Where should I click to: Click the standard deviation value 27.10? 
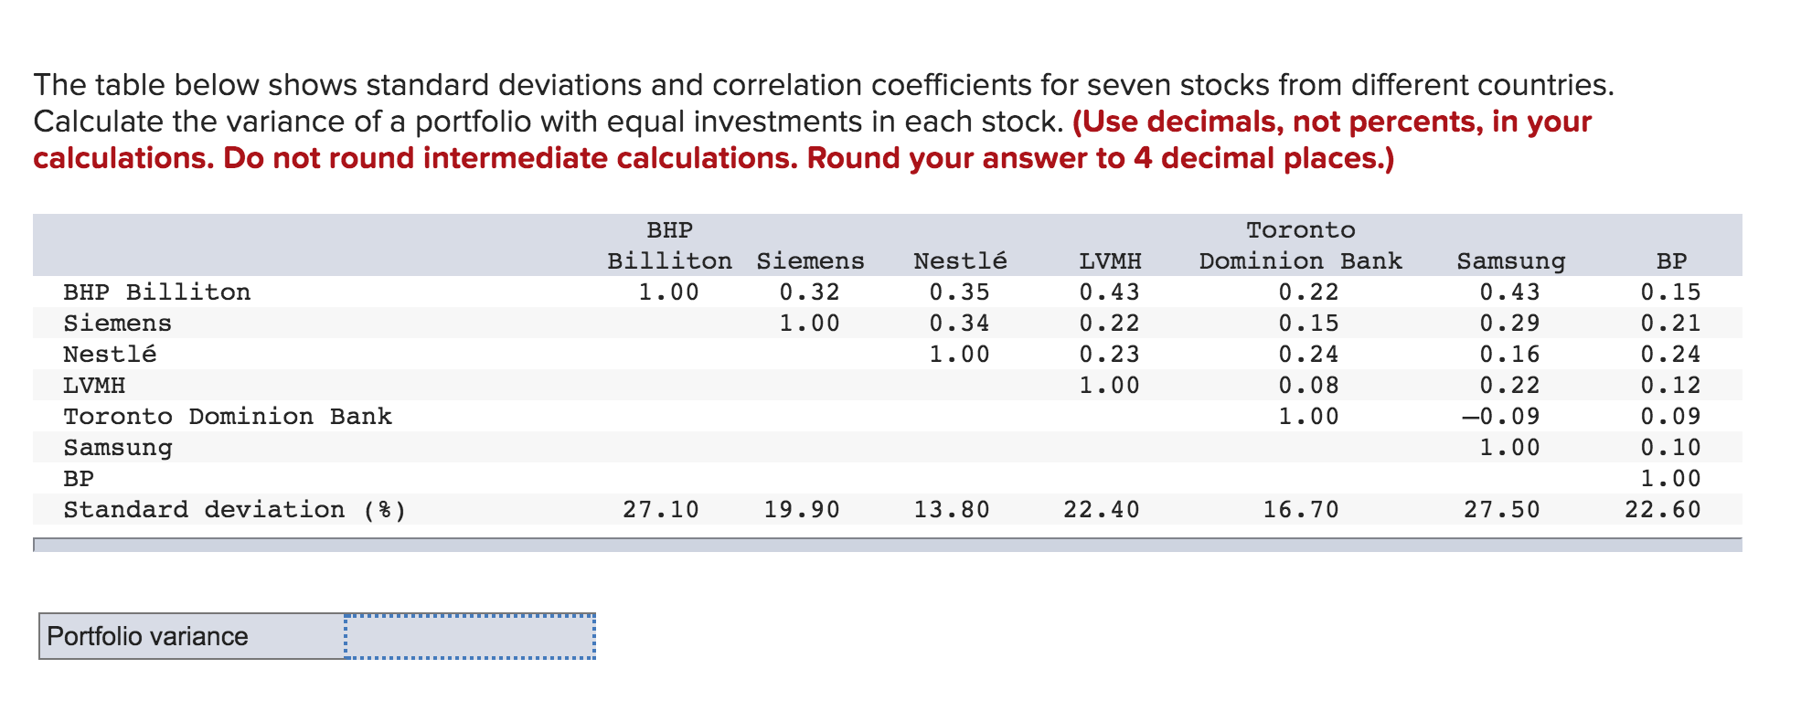click(663, 509)
